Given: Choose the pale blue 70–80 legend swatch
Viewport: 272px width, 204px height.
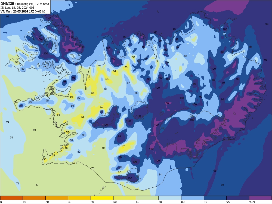Looking at the screenshot, I should [170, 198].
